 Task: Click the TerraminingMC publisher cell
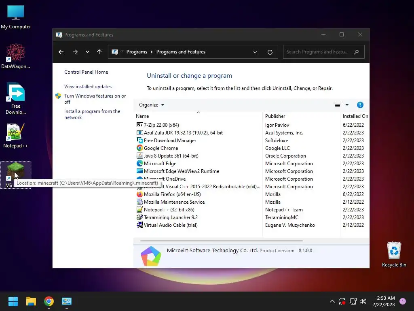coord(281,217)
